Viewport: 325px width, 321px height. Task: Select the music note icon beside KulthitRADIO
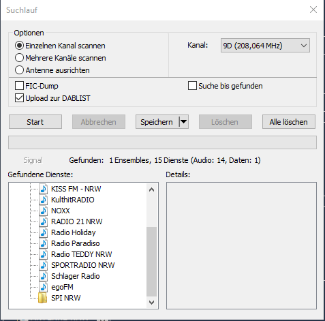point(43,200)
